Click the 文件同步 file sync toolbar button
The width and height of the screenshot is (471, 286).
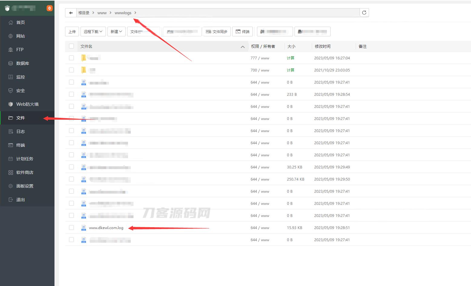coord(216,32)
